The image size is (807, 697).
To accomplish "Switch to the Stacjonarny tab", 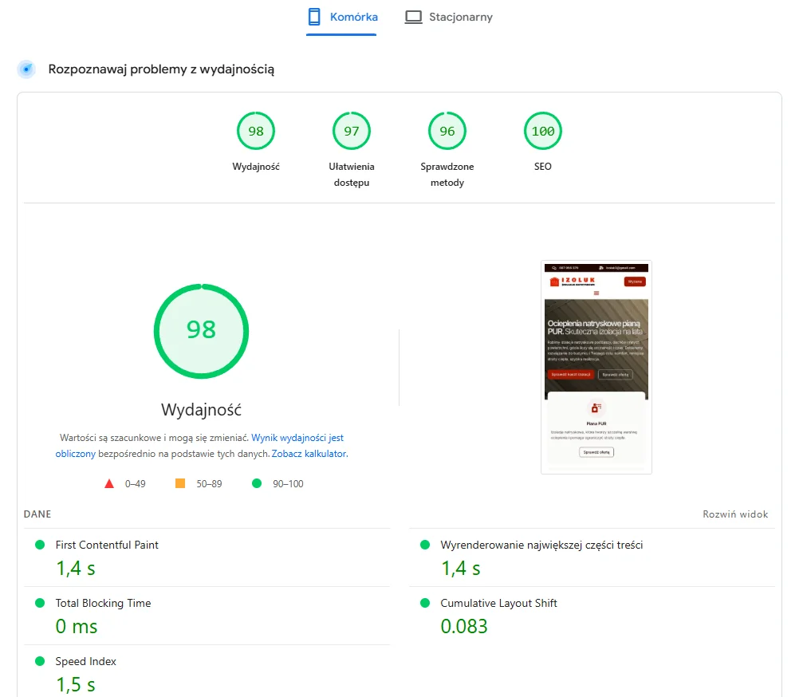I will coord(448,18).
